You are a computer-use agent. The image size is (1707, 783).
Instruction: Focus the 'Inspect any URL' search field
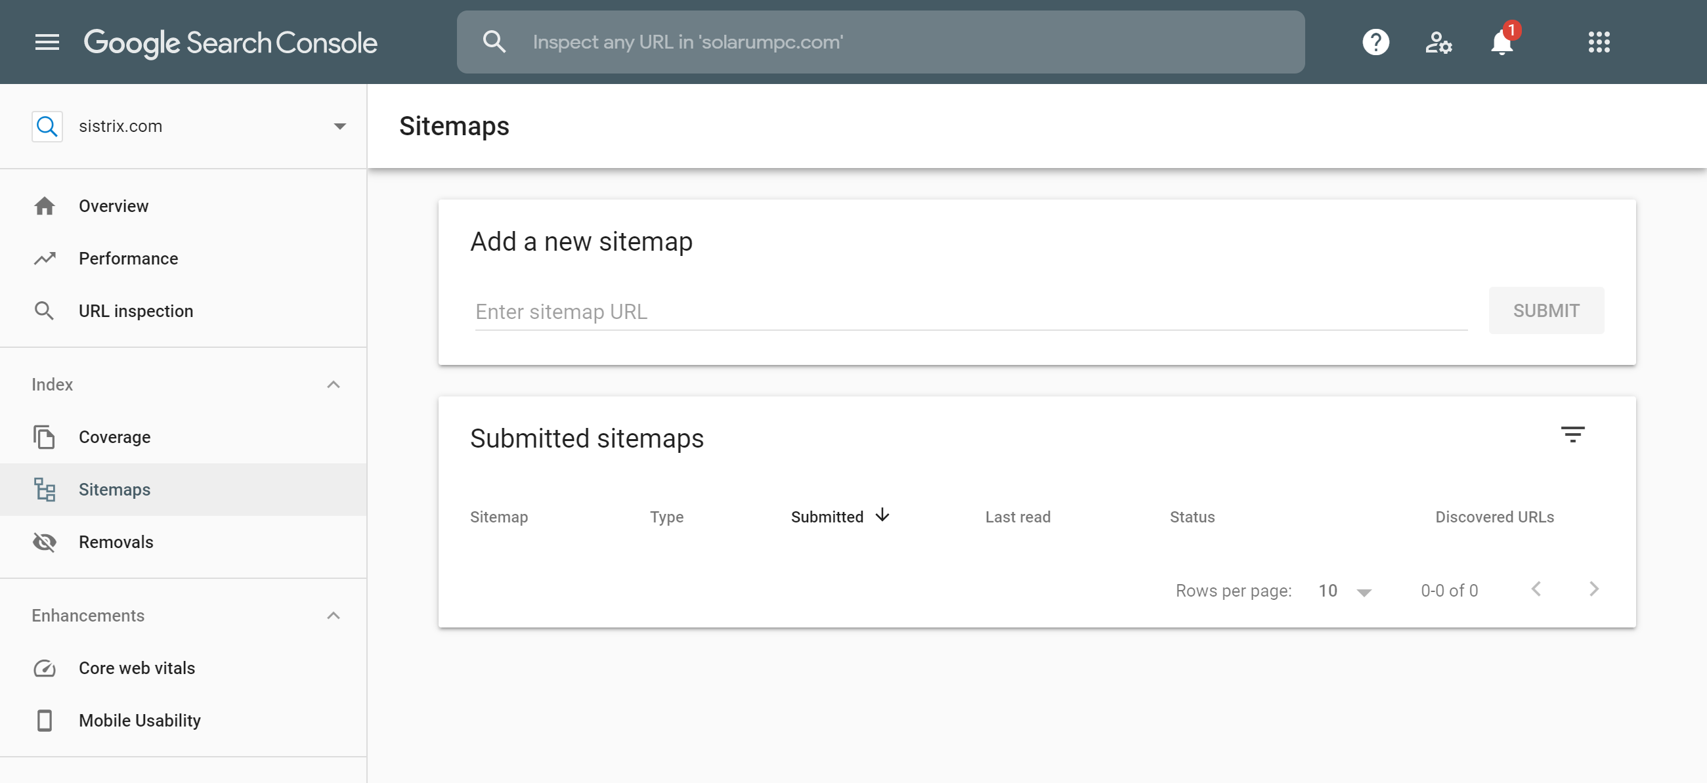(880, 43)
